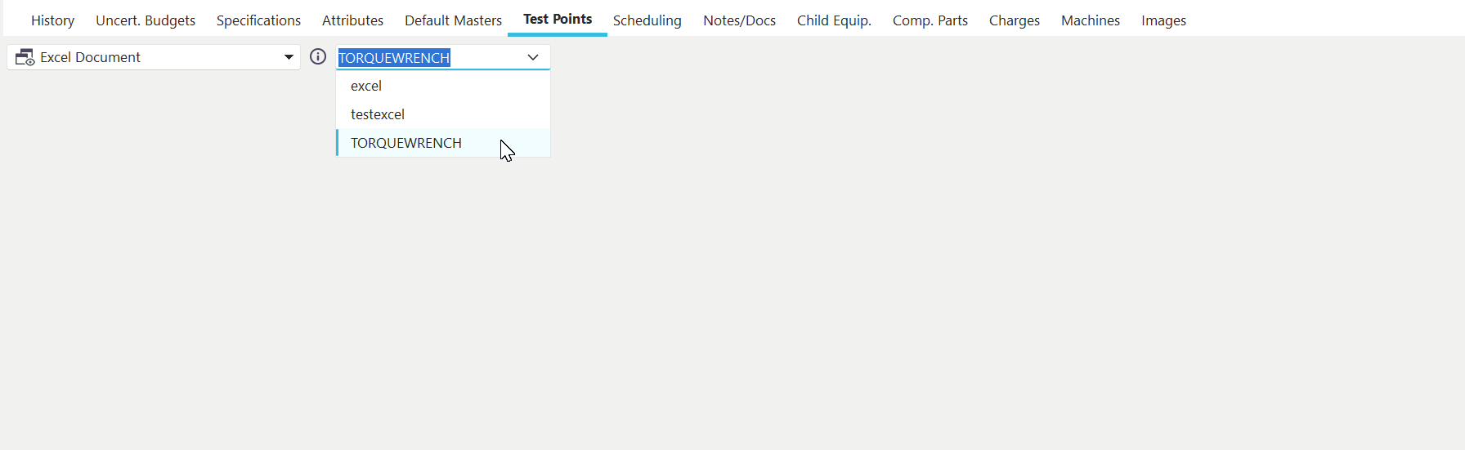
Task: Open the Default Masters tab
Action: click(x=453, y=20)
